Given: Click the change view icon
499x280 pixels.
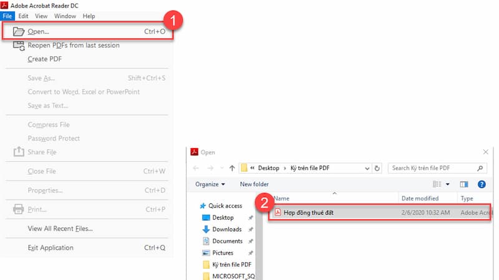Looking at the screenshot, I should pyautogui.click(x=437, y=184).
